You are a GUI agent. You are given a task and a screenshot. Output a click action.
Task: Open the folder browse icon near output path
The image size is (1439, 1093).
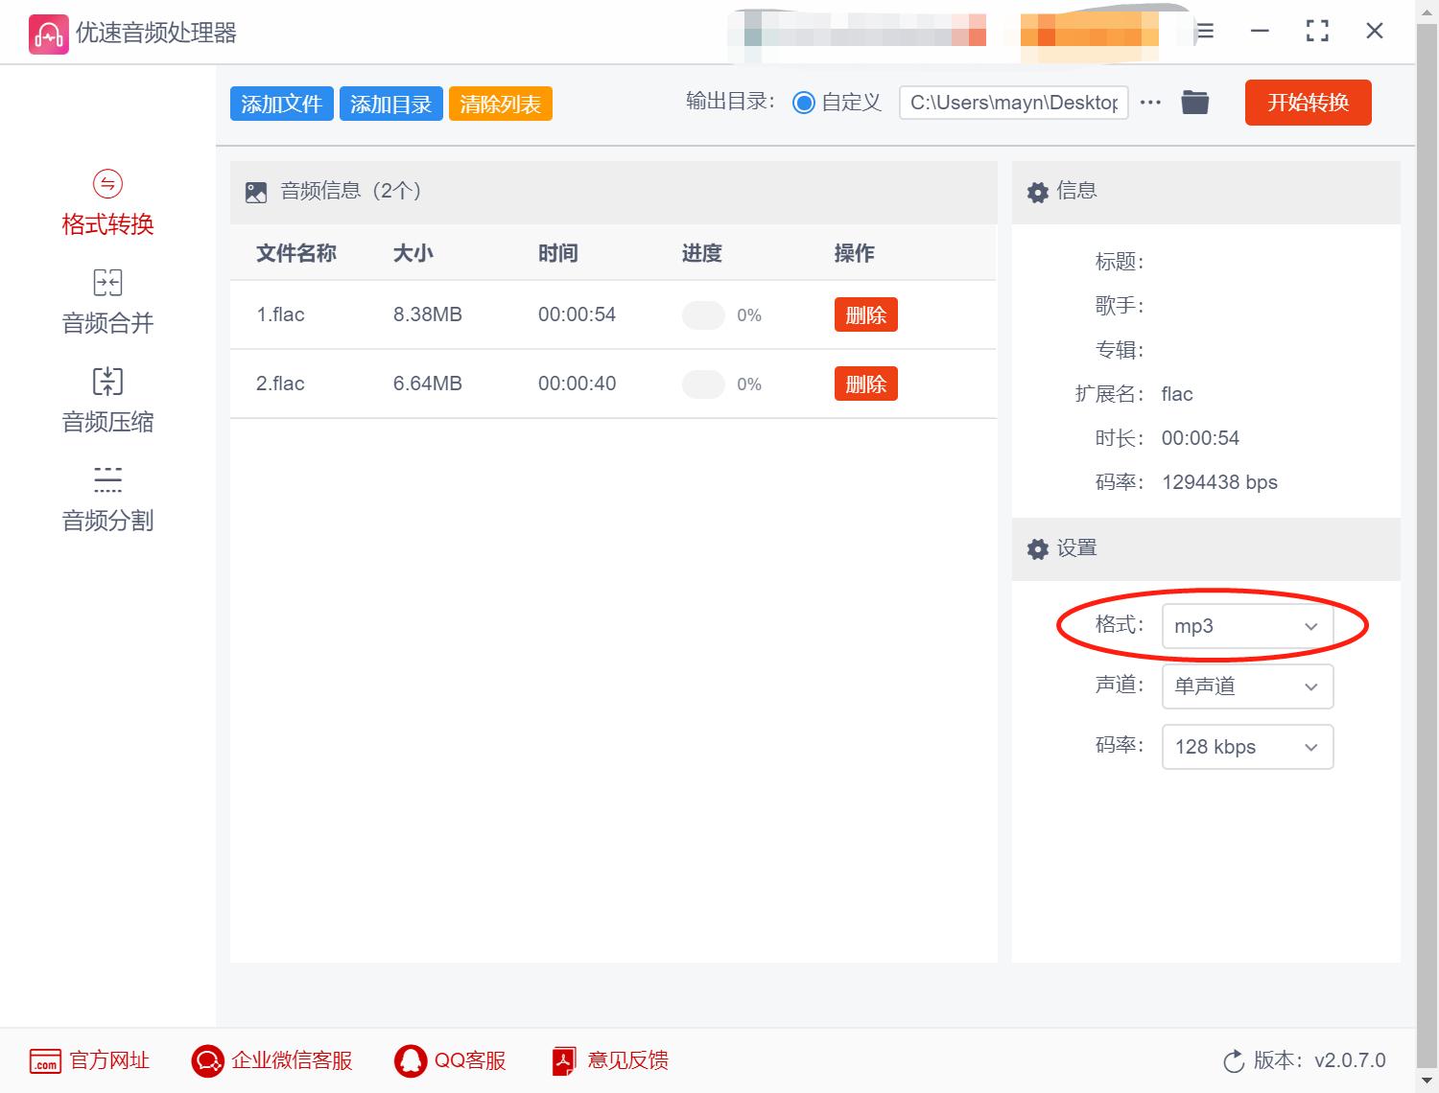(x=1194, y=102)
